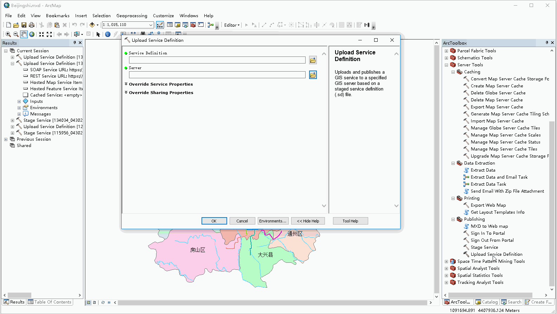Collapse Current Session in Results
Image resolution: width=557 pixels, height=314 pixels.
pyautogui.click(x=6, y=51)
